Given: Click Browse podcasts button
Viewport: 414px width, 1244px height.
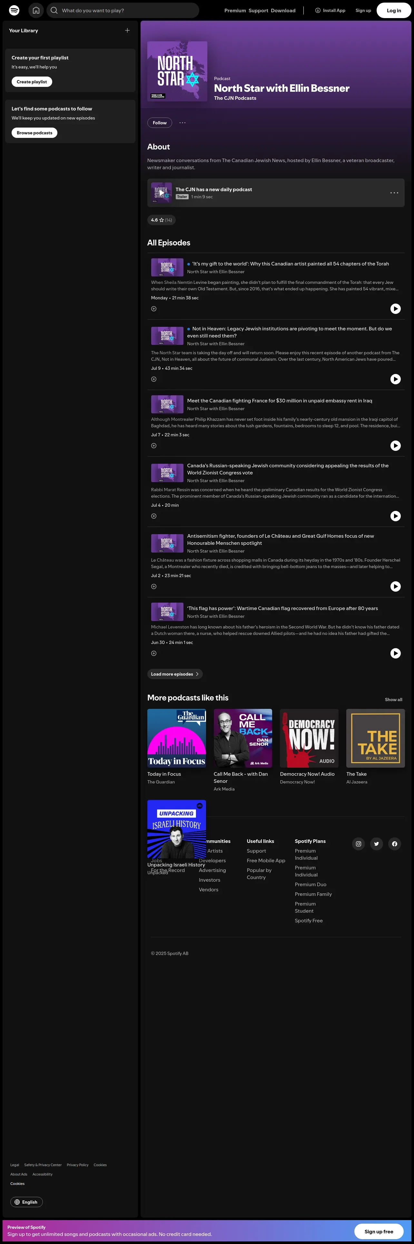Looking at the screenshot, I should click(x=34, y=133).
